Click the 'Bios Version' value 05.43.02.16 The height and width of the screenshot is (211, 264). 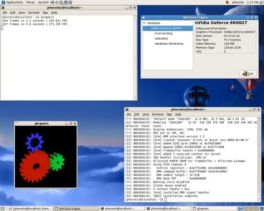[231, 36]
